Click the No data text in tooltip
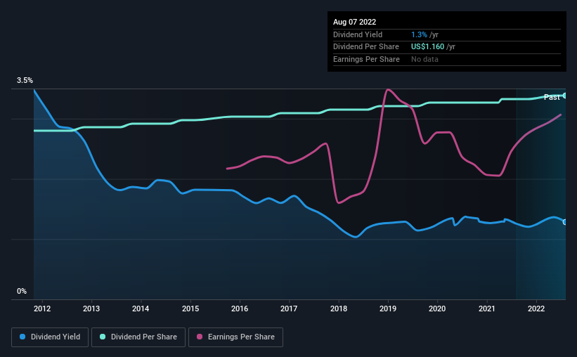 [x=424, y=60]
